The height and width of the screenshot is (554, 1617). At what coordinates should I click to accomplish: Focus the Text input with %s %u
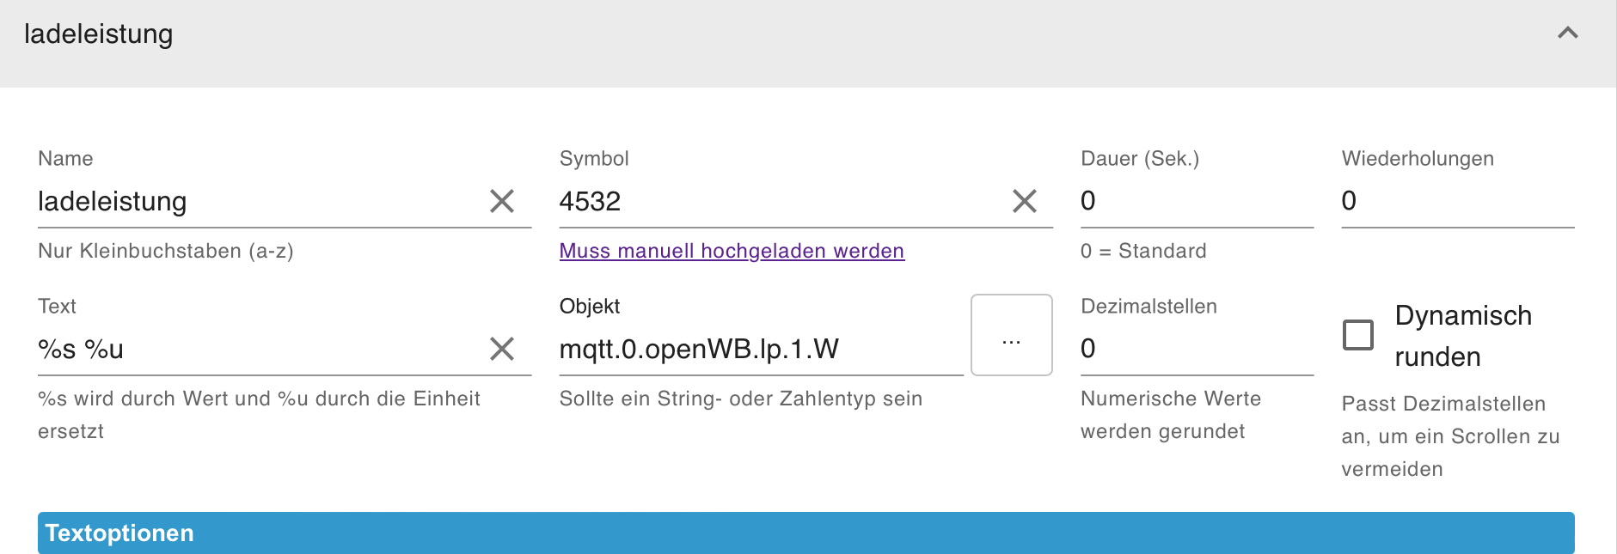[x=258, y=350]
